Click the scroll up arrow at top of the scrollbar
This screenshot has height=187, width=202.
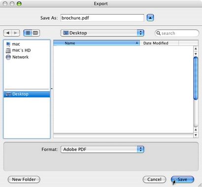click(196, 49)
